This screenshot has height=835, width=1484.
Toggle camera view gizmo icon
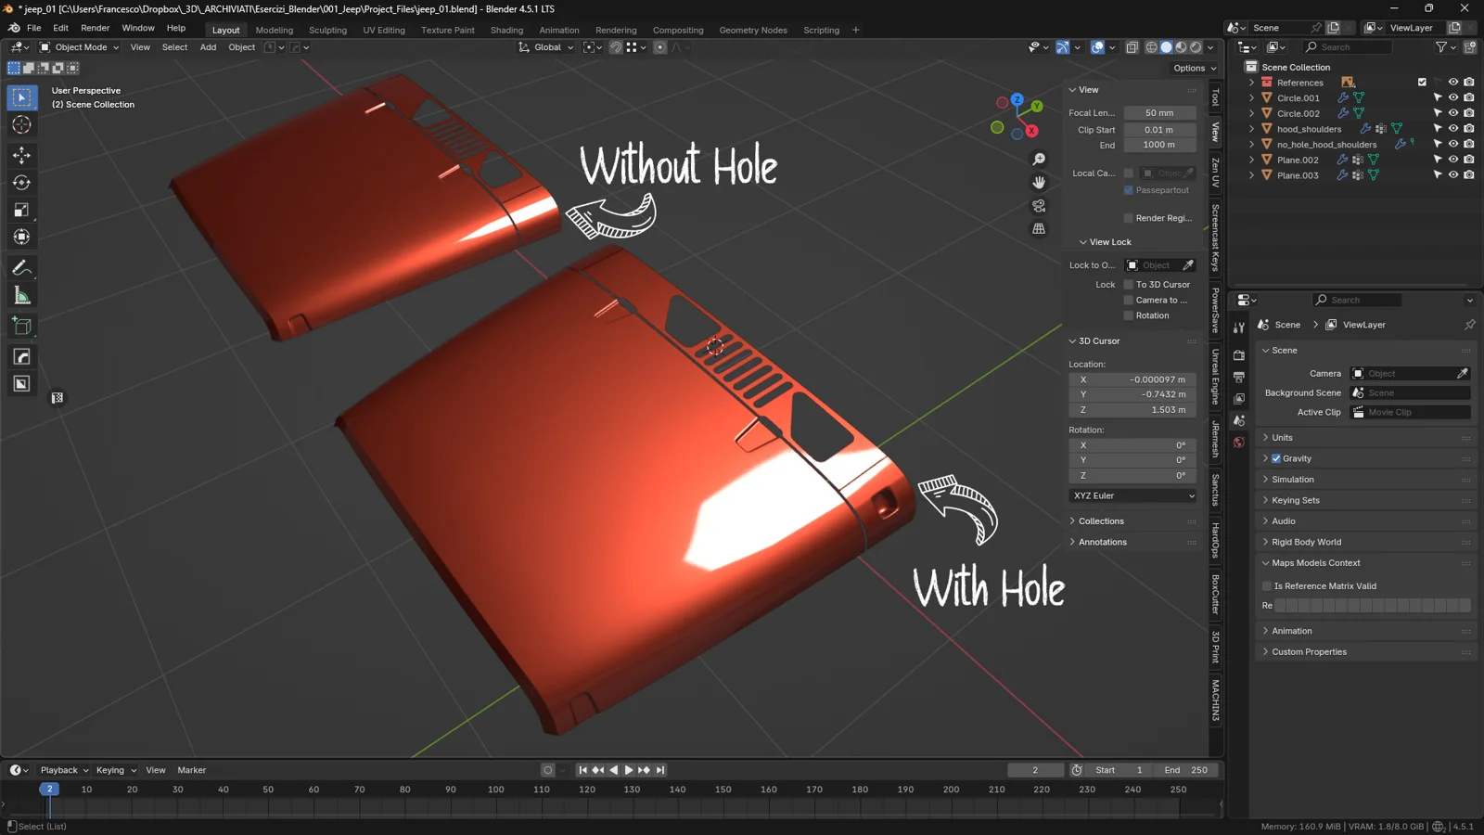[x=1039, y=206]
